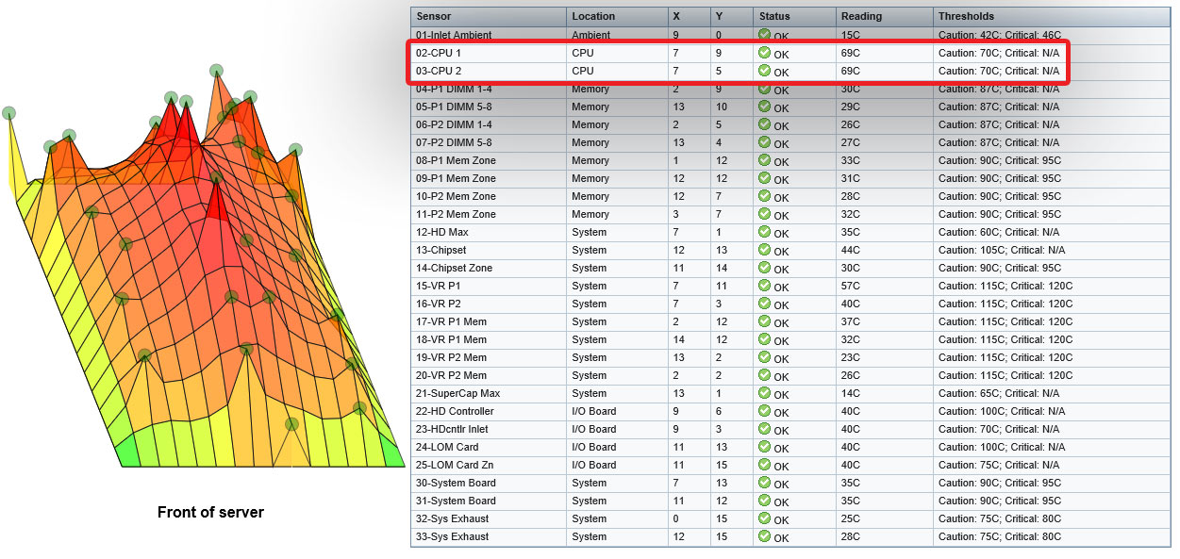
Task: Click the 01-Inlet Ambient sensor name
Action: (x=454, y=35)
